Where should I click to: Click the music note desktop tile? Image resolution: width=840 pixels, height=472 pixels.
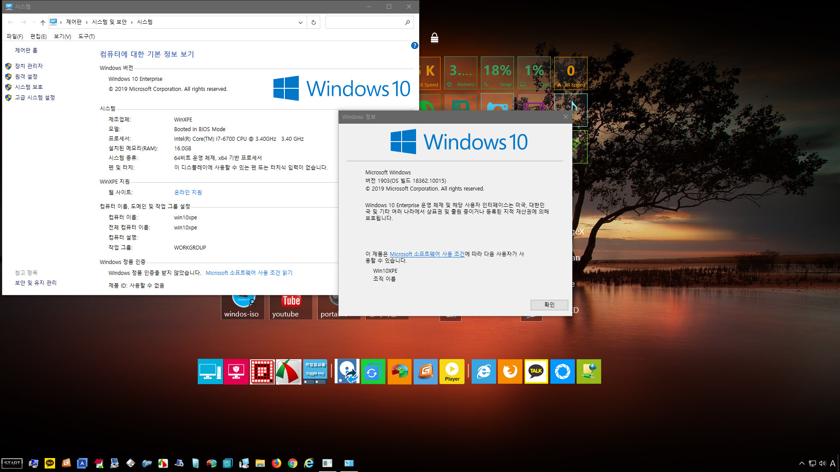coord(579,110)
